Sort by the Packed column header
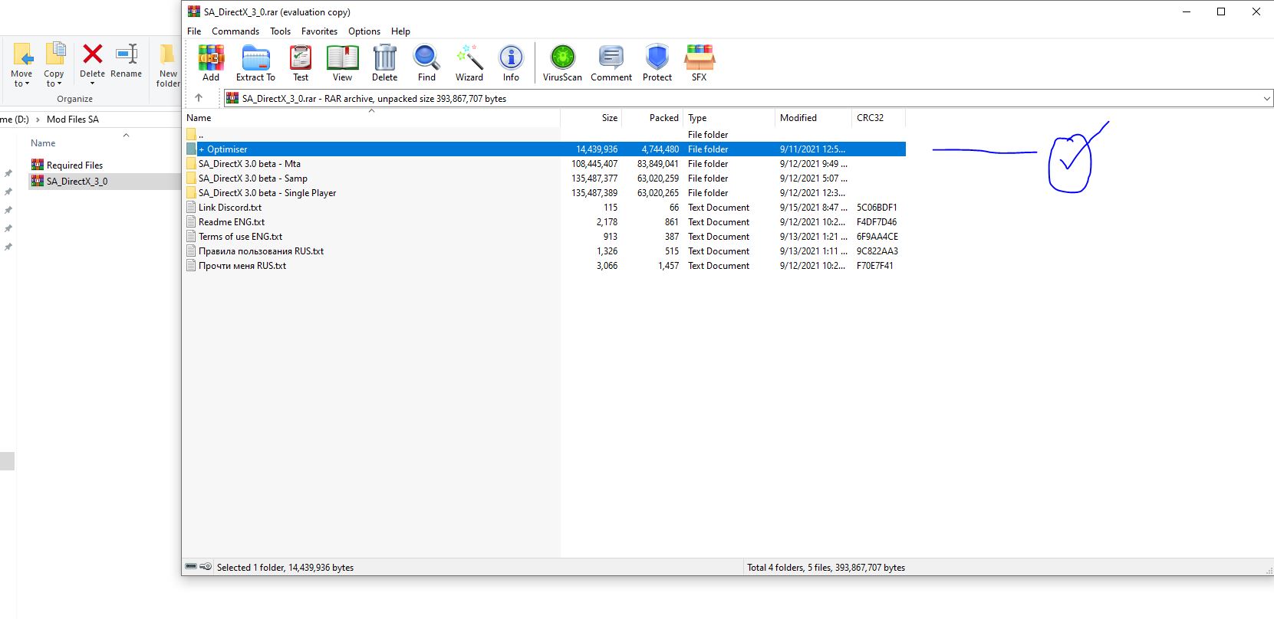The width and height of the screenshot is (1274, 619). (652, 118)
